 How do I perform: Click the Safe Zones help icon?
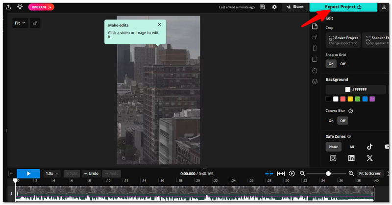click(x=349, y=136)
